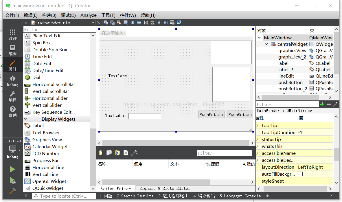The image size is (342, 202).
Task: Open the 1 问题 output pane
Action: (106, 196)
